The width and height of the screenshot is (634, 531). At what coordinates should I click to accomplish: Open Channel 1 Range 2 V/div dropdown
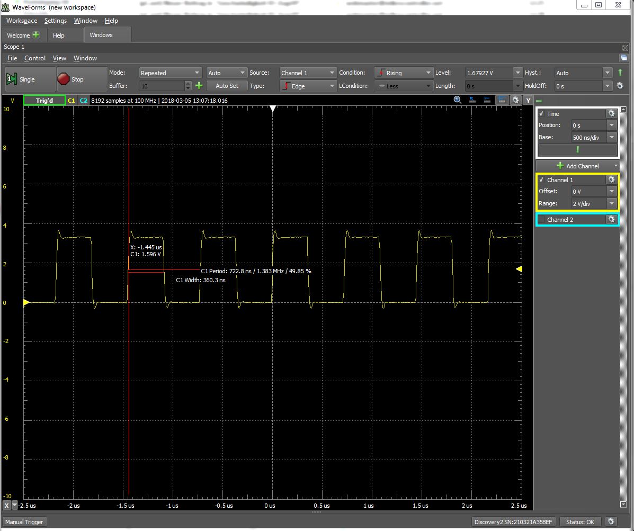point(612,203)
